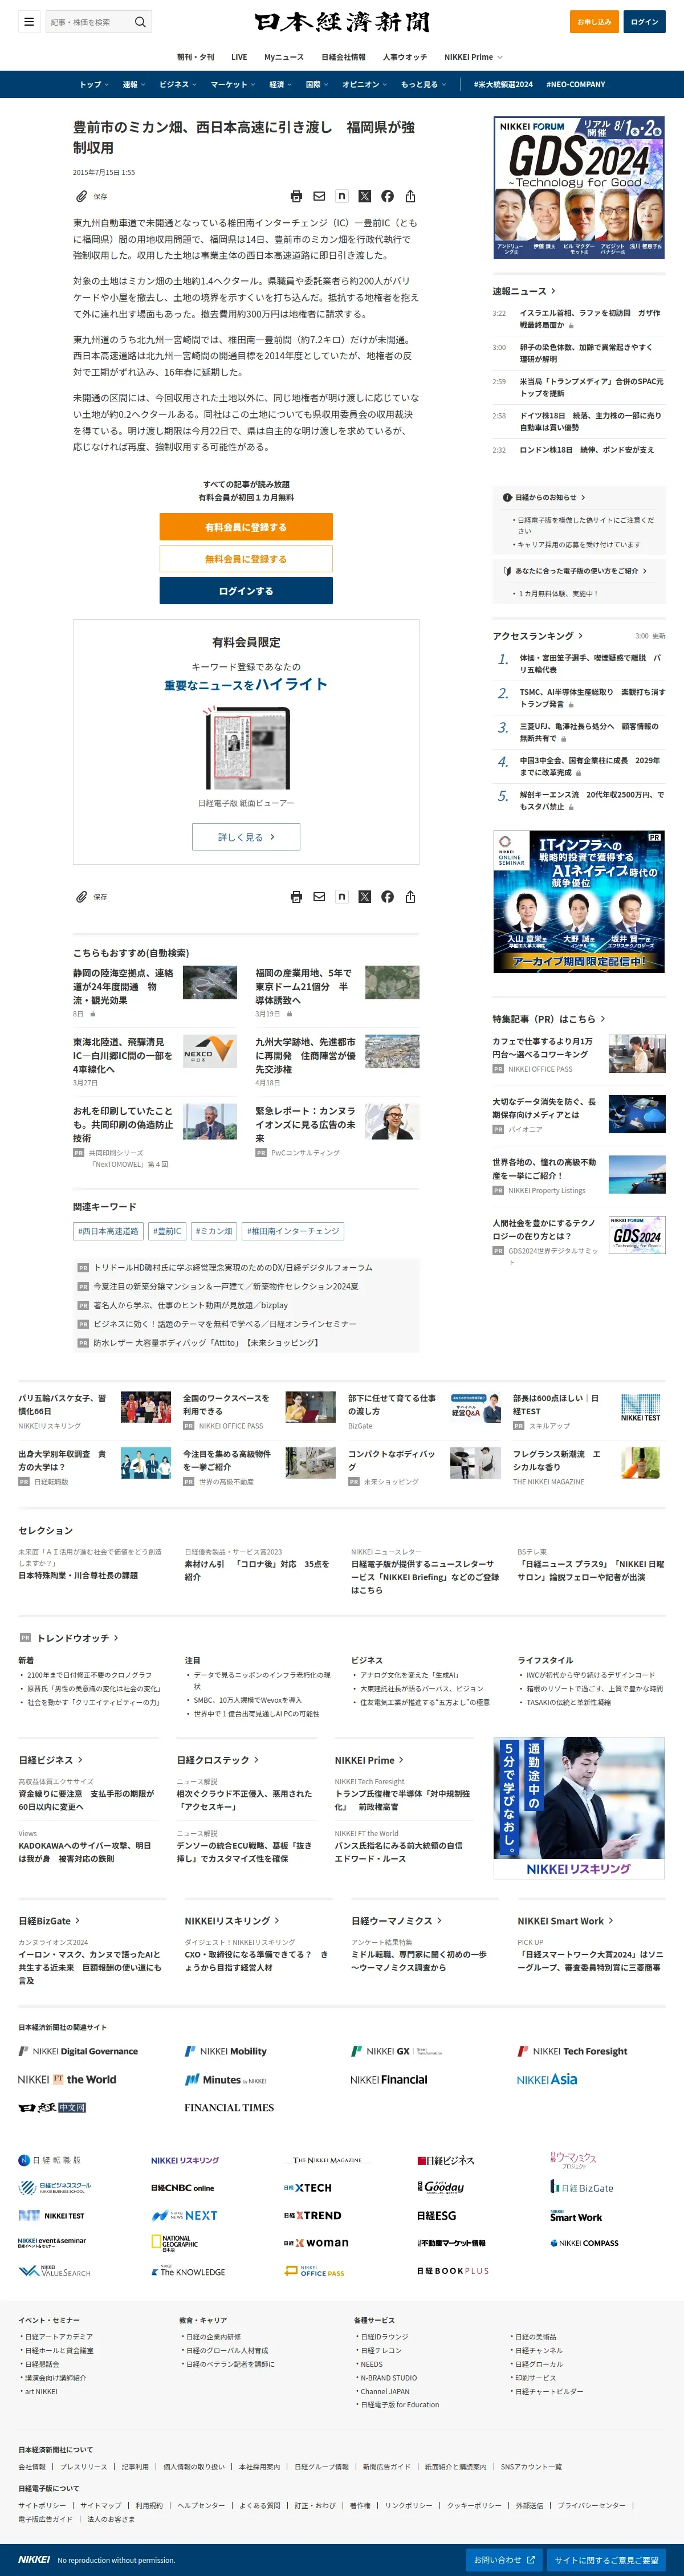
Task: Open the 人事ウオッチ menu item
Action: 405,57
